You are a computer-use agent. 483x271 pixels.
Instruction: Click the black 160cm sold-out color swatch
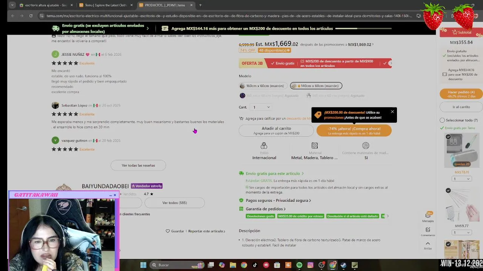click(x=243, y=96)
